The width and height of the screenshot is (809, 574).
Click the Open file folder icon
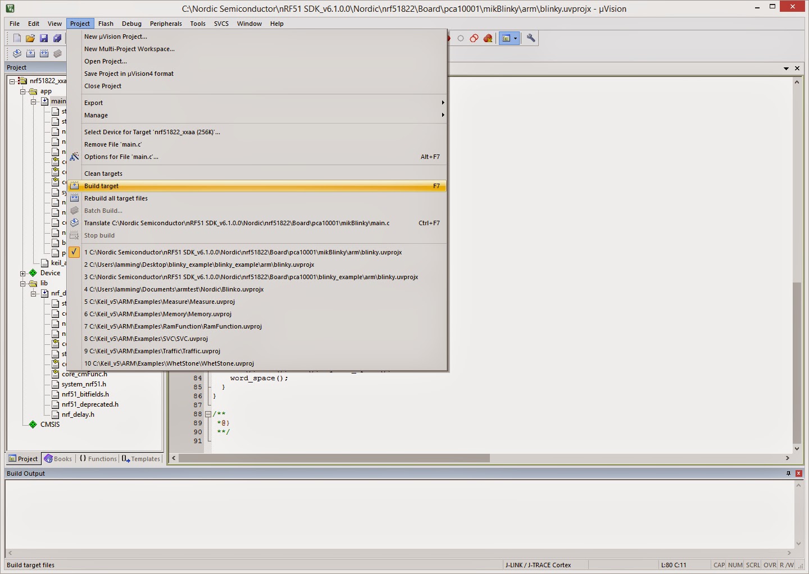coord(30,38)
